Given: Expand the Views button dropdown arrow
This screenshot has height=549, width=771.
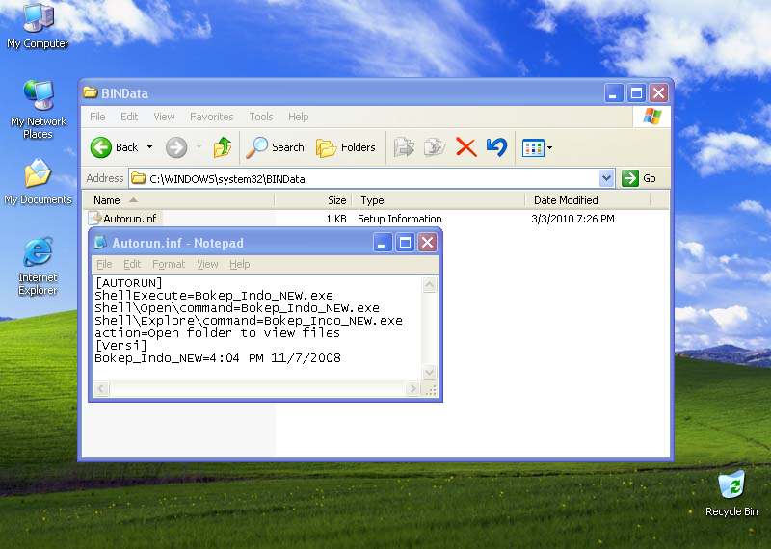Looking at the screenshot, I should 549,147.
